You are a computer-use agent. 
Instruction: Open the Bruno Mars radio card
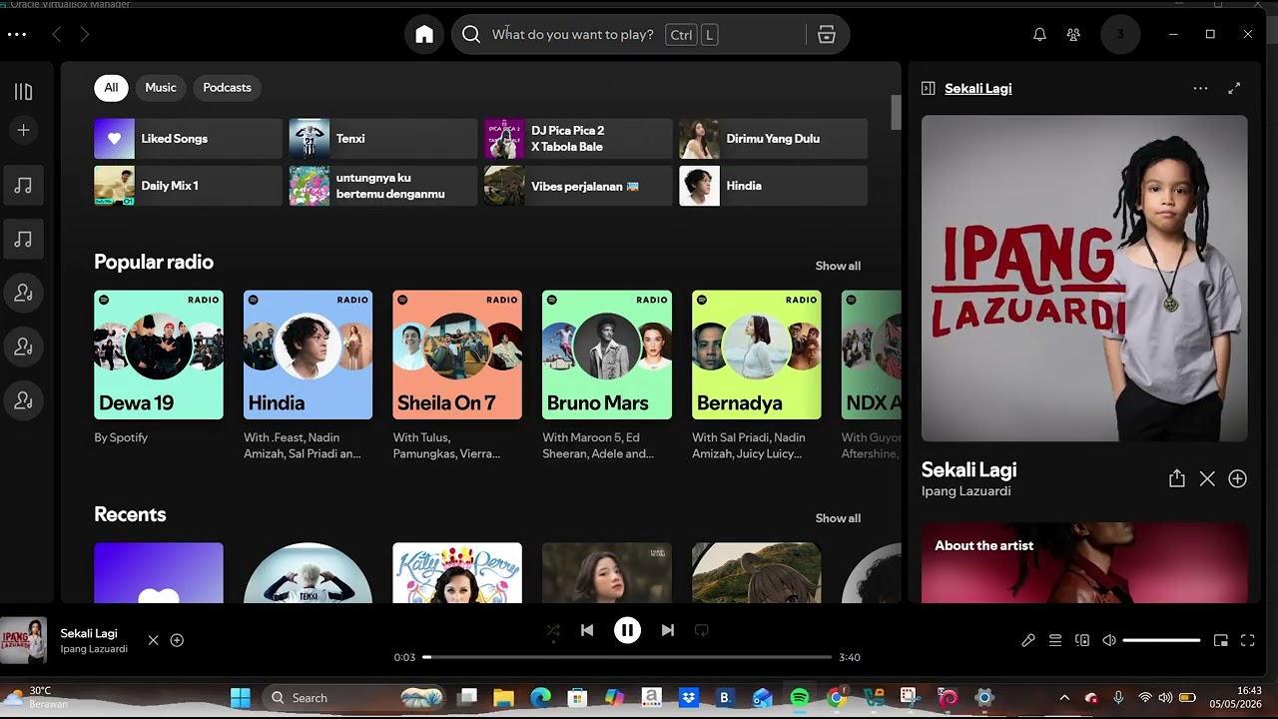coord(607,375)
